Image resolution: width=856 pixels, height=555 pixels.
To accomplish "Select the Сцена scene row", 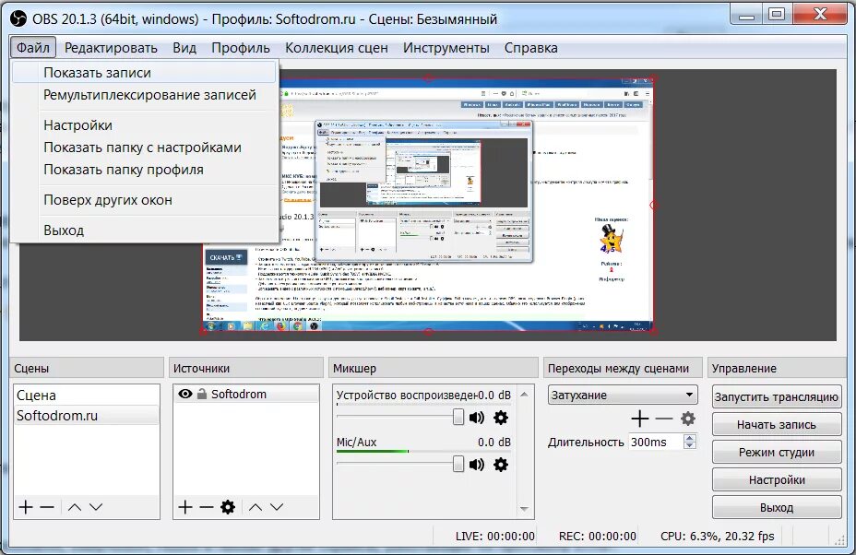I will [x=87, y=396].
